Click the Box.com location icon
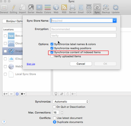Image resolution: width=131 pixels, height=126 pixels. click(x=11, y=36)
